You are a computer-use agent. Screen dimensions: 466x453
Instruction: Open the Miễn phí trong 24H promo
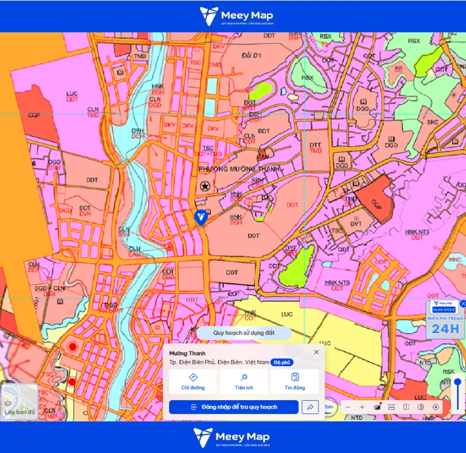coord(445,320)
